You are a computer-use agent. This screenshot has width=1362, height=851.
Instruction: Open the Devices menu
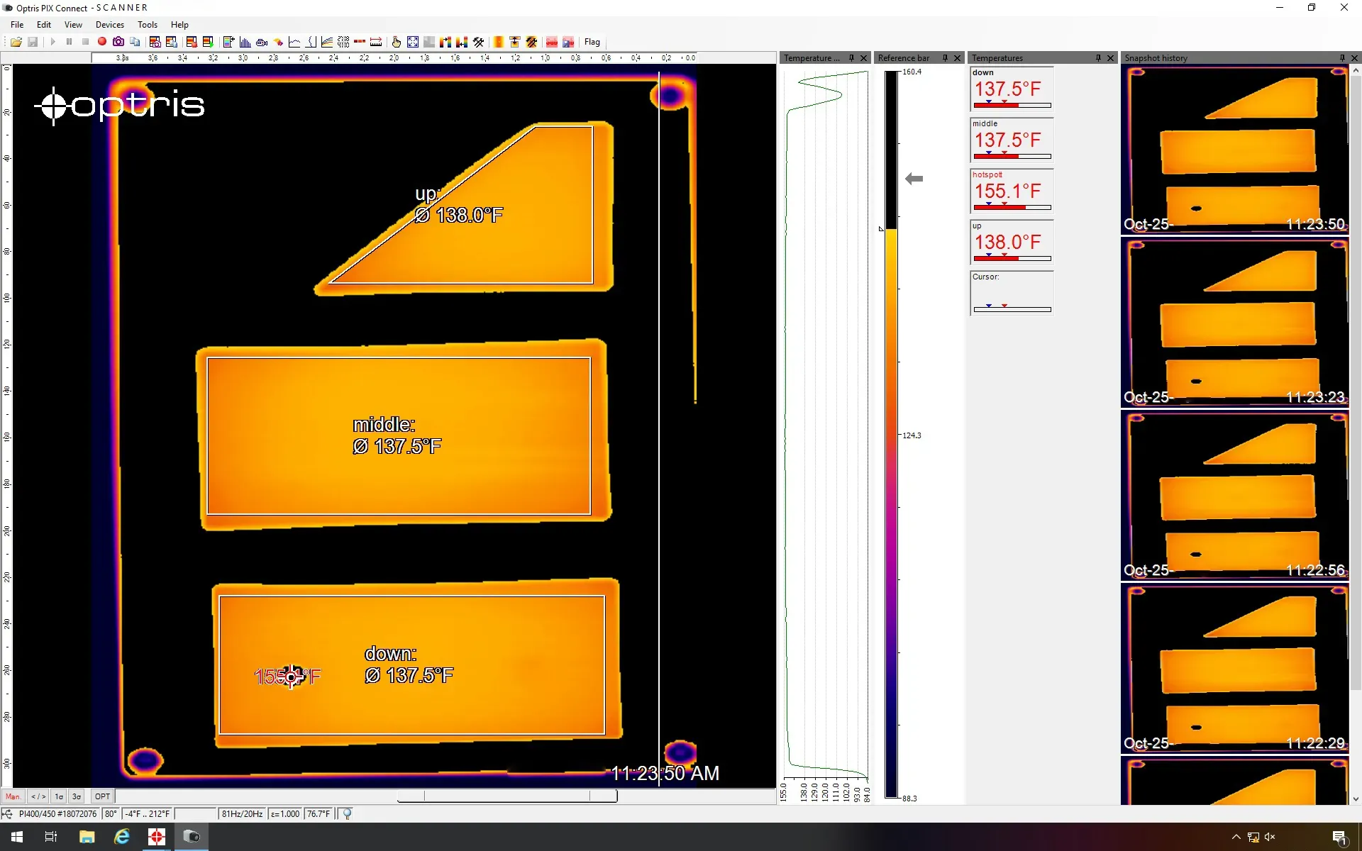(109, 24)
